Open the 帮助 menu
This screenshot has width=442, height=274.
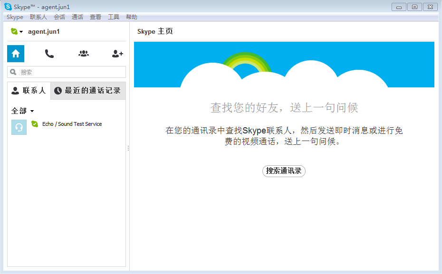coord(131,17)
